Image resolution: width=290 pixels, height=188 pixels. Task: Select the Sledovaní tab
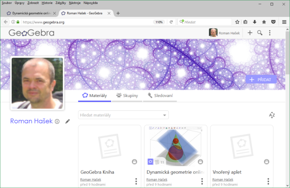point(160,96)
